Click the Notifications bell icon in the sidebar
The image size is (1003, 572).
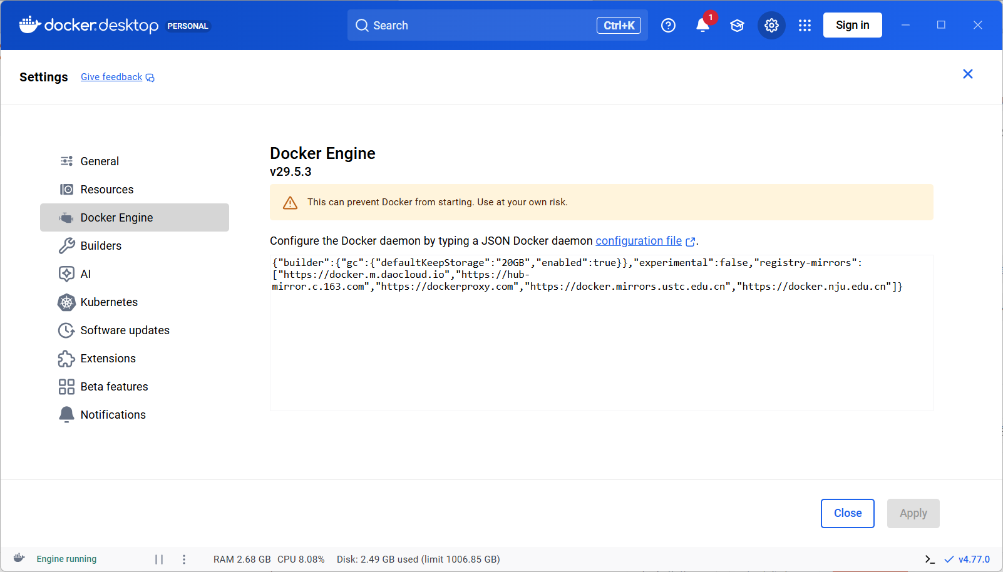[66, 414]
